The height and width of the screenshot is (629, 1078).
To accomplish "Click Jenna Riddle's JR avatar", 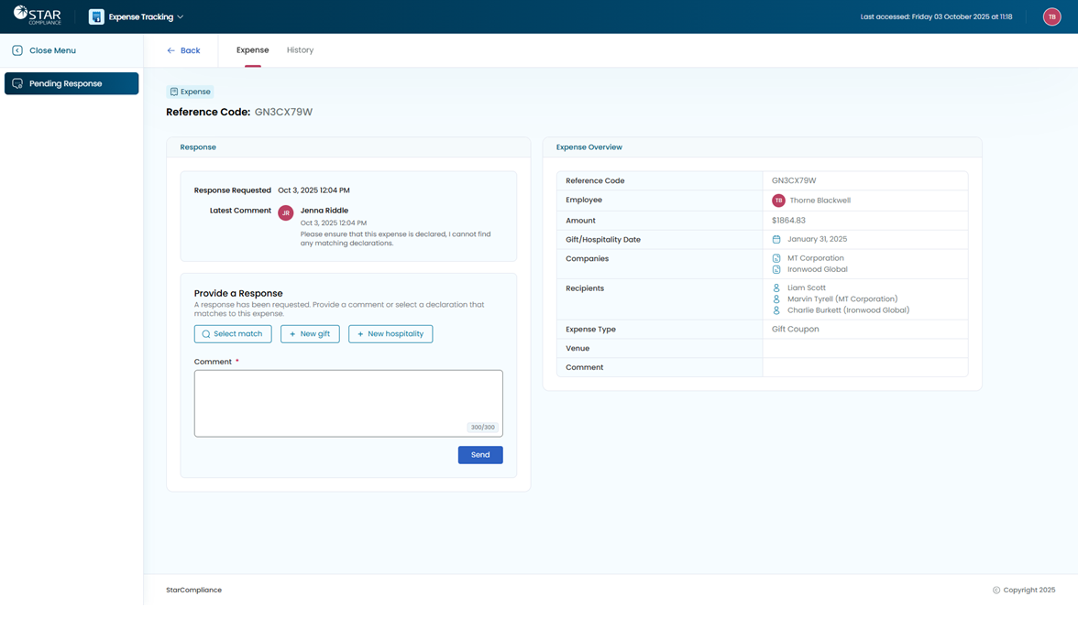I will click(286, 212).
